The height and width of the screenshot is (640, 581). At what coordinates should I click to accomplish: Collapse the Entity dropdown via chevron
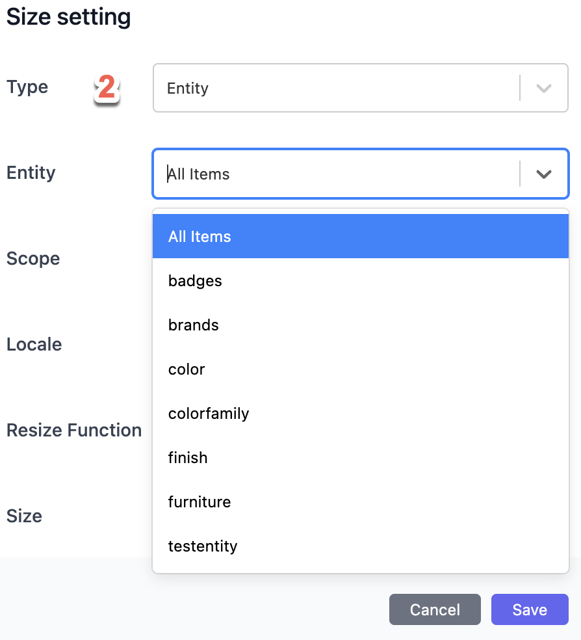[x=544, y=174]
